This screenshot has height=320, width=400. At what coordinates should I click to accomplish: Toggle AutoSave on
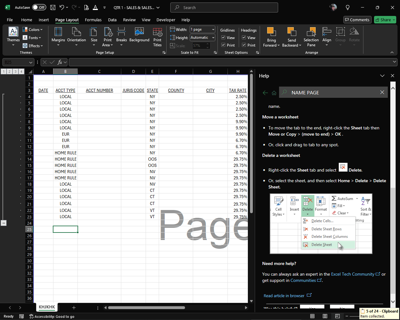[39, 7]
